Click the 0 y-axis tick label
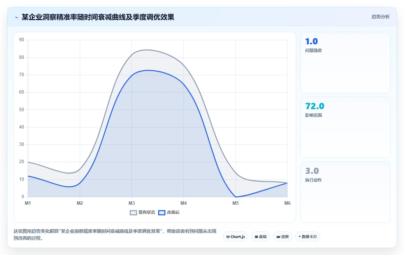Screen dimensions: 404x255 pos(23,197)
